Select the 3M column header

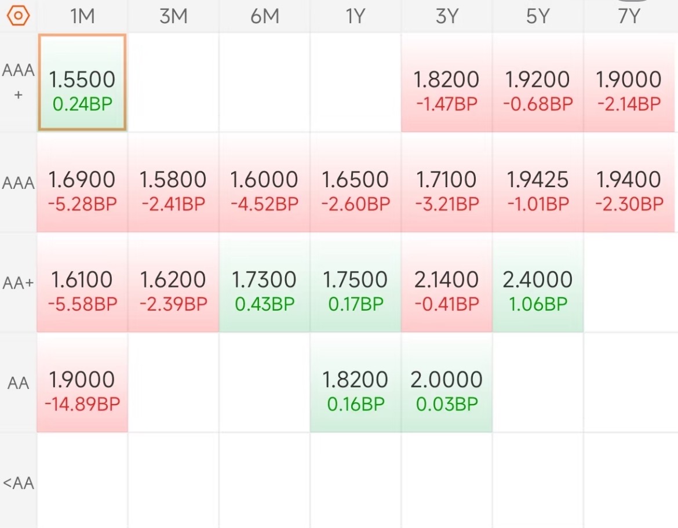click(173, 16)
